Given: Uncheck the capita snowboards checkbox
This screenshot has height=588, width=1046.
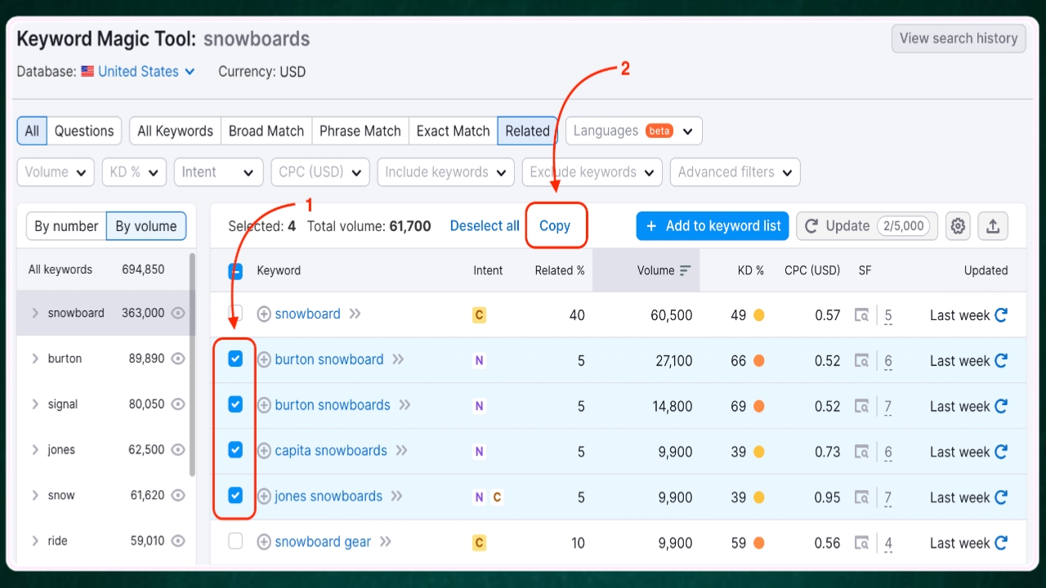Looking at the screenshot, I should click(235, 450).
